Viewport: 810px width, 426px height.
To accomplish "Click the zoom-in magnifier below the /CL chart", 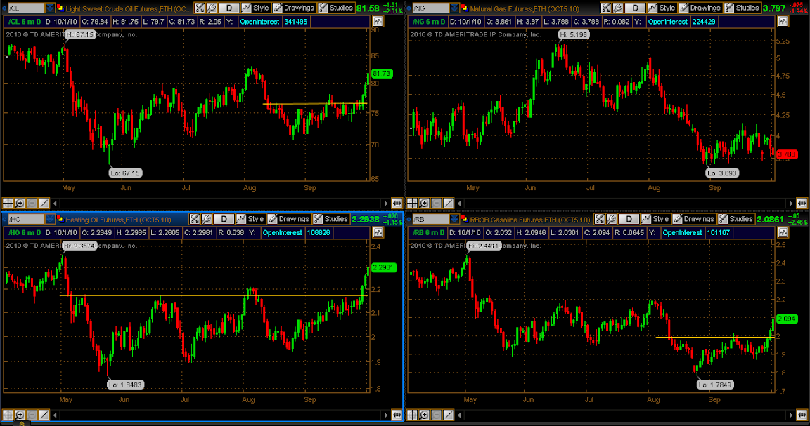I will pos(20,204).
